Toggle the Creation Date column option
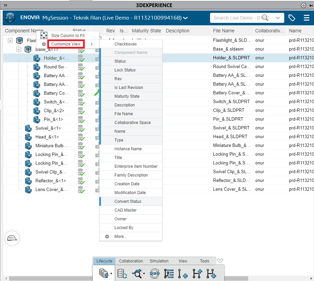The width and height of the screenshot is (314, 281). [127, 184]
